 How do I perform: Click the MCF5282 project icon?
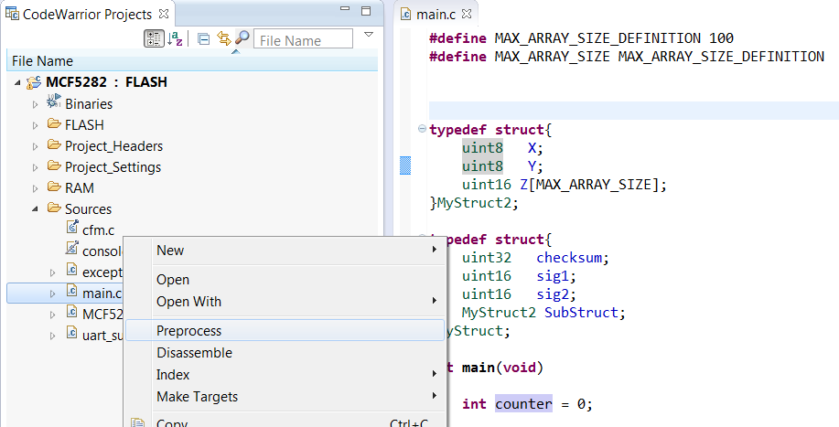(34, 81)
